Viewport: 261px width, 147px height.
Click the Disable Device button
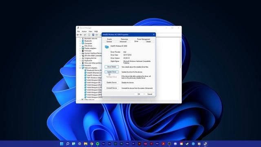(111, 82)
